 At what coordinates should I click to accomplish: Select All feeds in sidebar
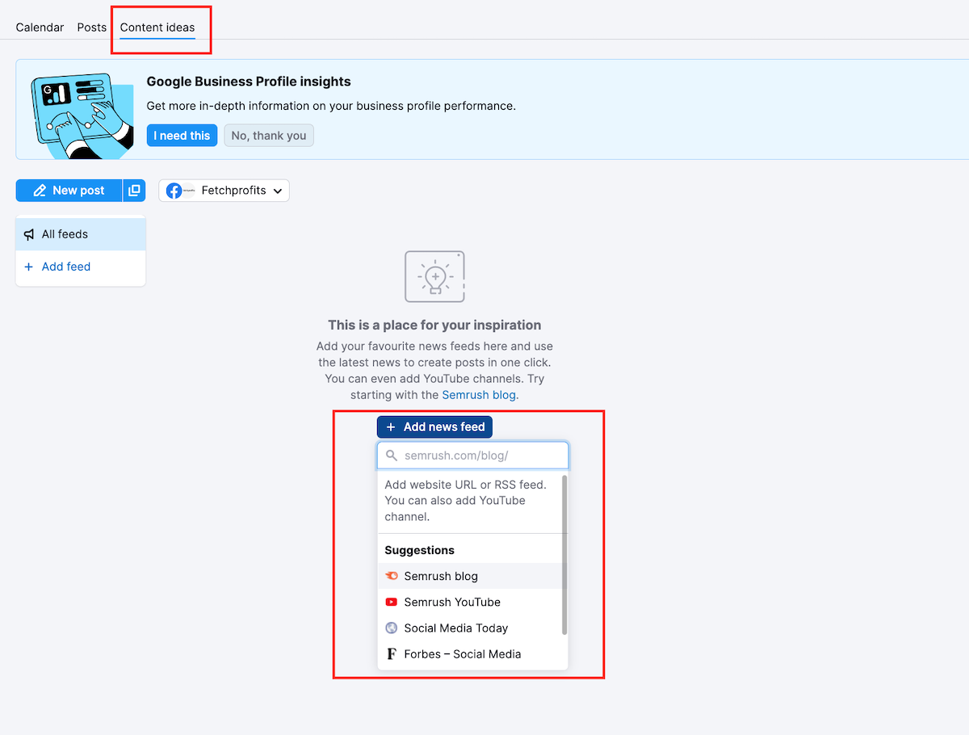pyautogui.click(x=81, y=234)
